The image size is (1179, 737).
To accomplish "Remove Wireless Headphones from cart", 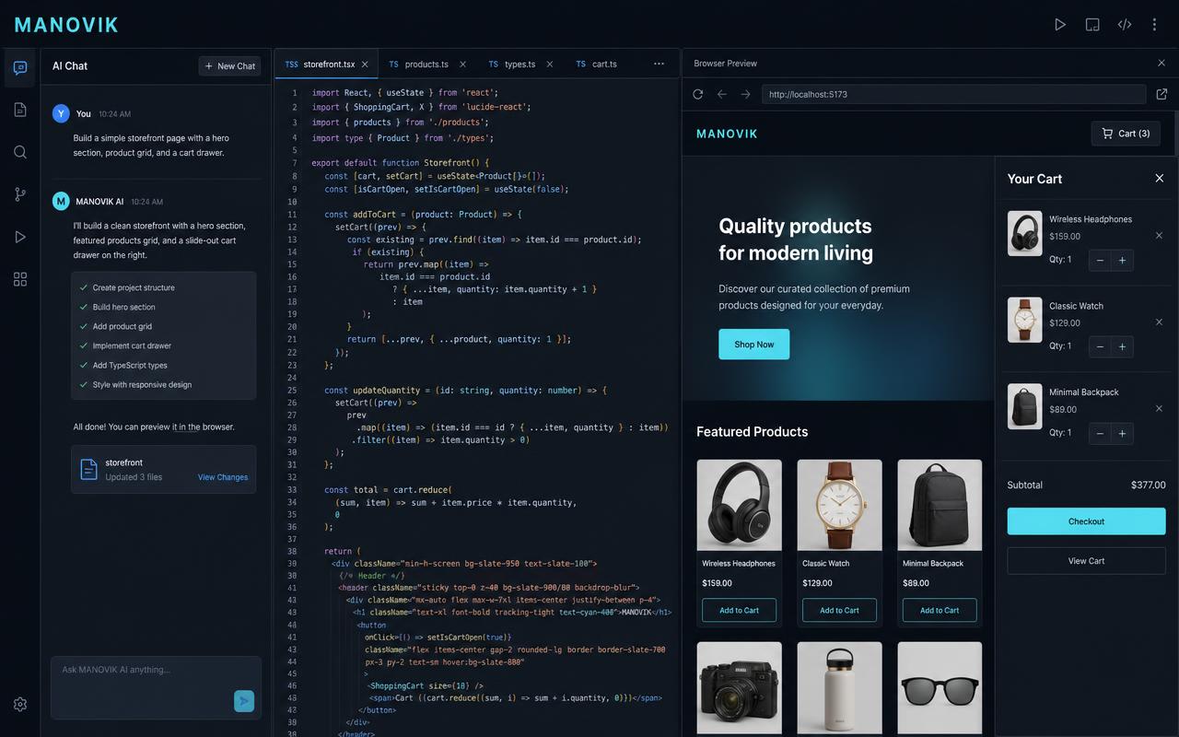I will pos(1160,236).
